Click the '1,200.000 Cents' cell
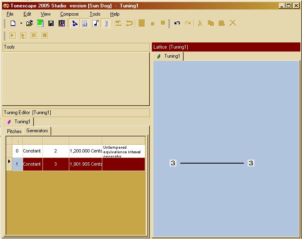Viewport: 302px width, 239px height. (86, 151)
